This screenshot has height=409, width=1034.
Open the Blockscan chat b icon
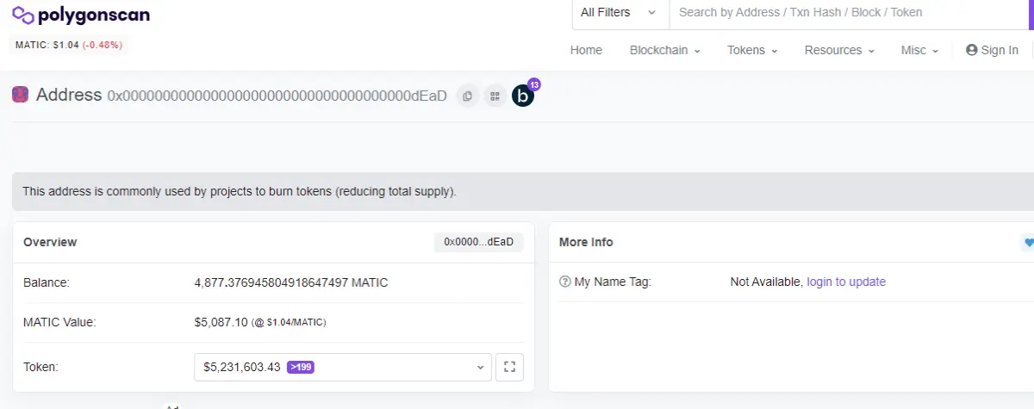coord(523,96)
